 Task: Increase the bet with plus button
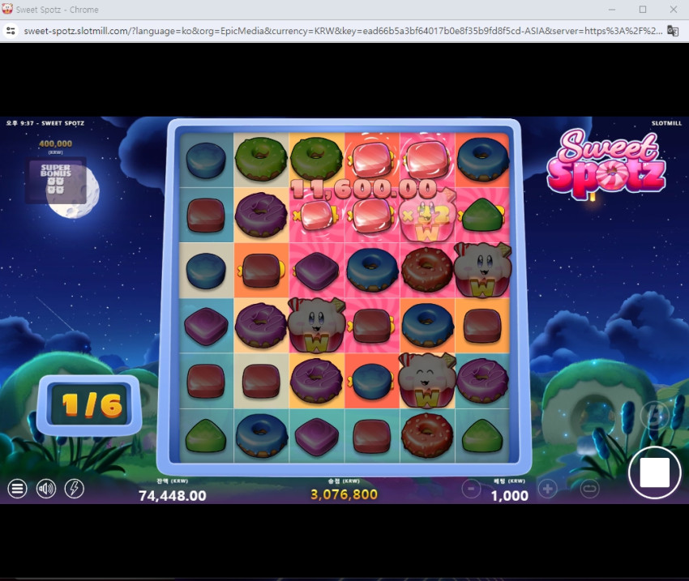(x=547, y=489)
